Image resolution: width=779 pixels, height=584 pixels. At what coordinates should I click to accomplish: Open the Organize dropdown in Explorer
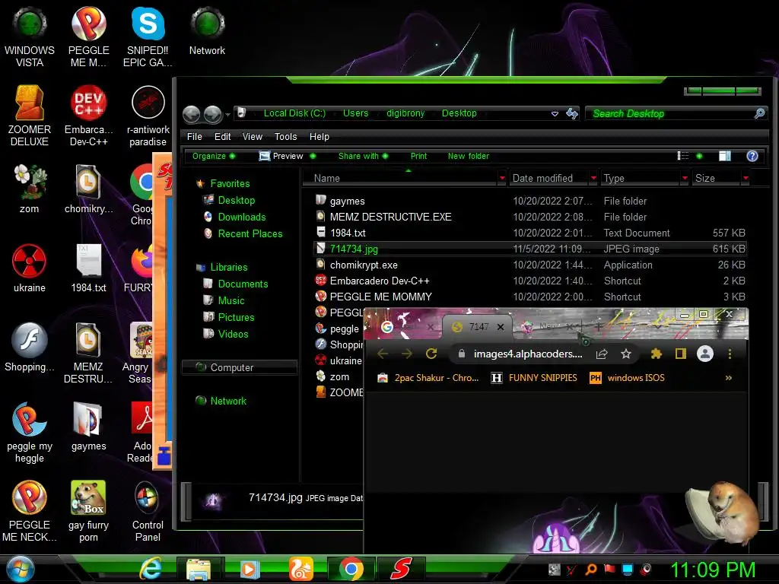pyautogui.click(x=214, y=156)
